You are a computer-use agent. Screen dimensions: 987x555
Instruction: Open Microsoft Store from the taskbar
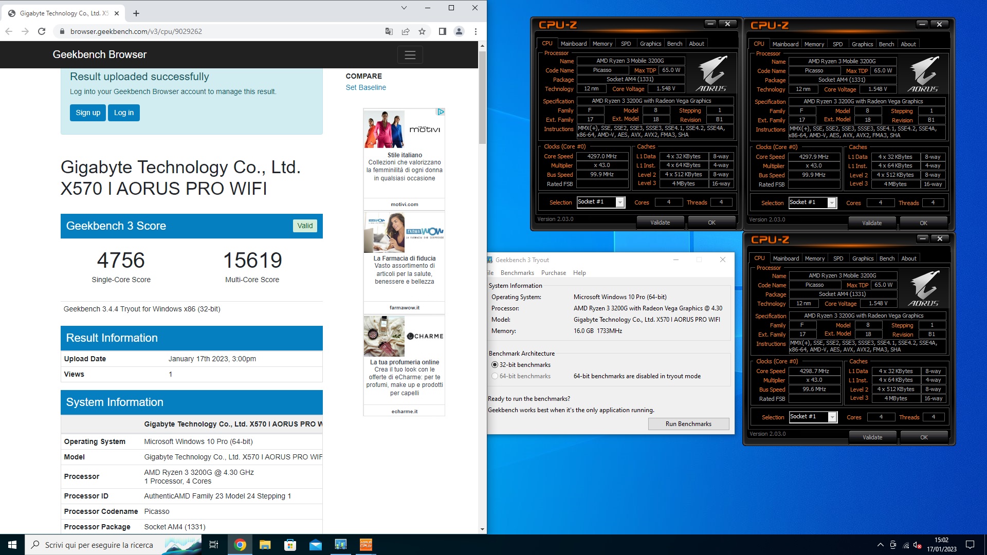[x=290, y=545]
